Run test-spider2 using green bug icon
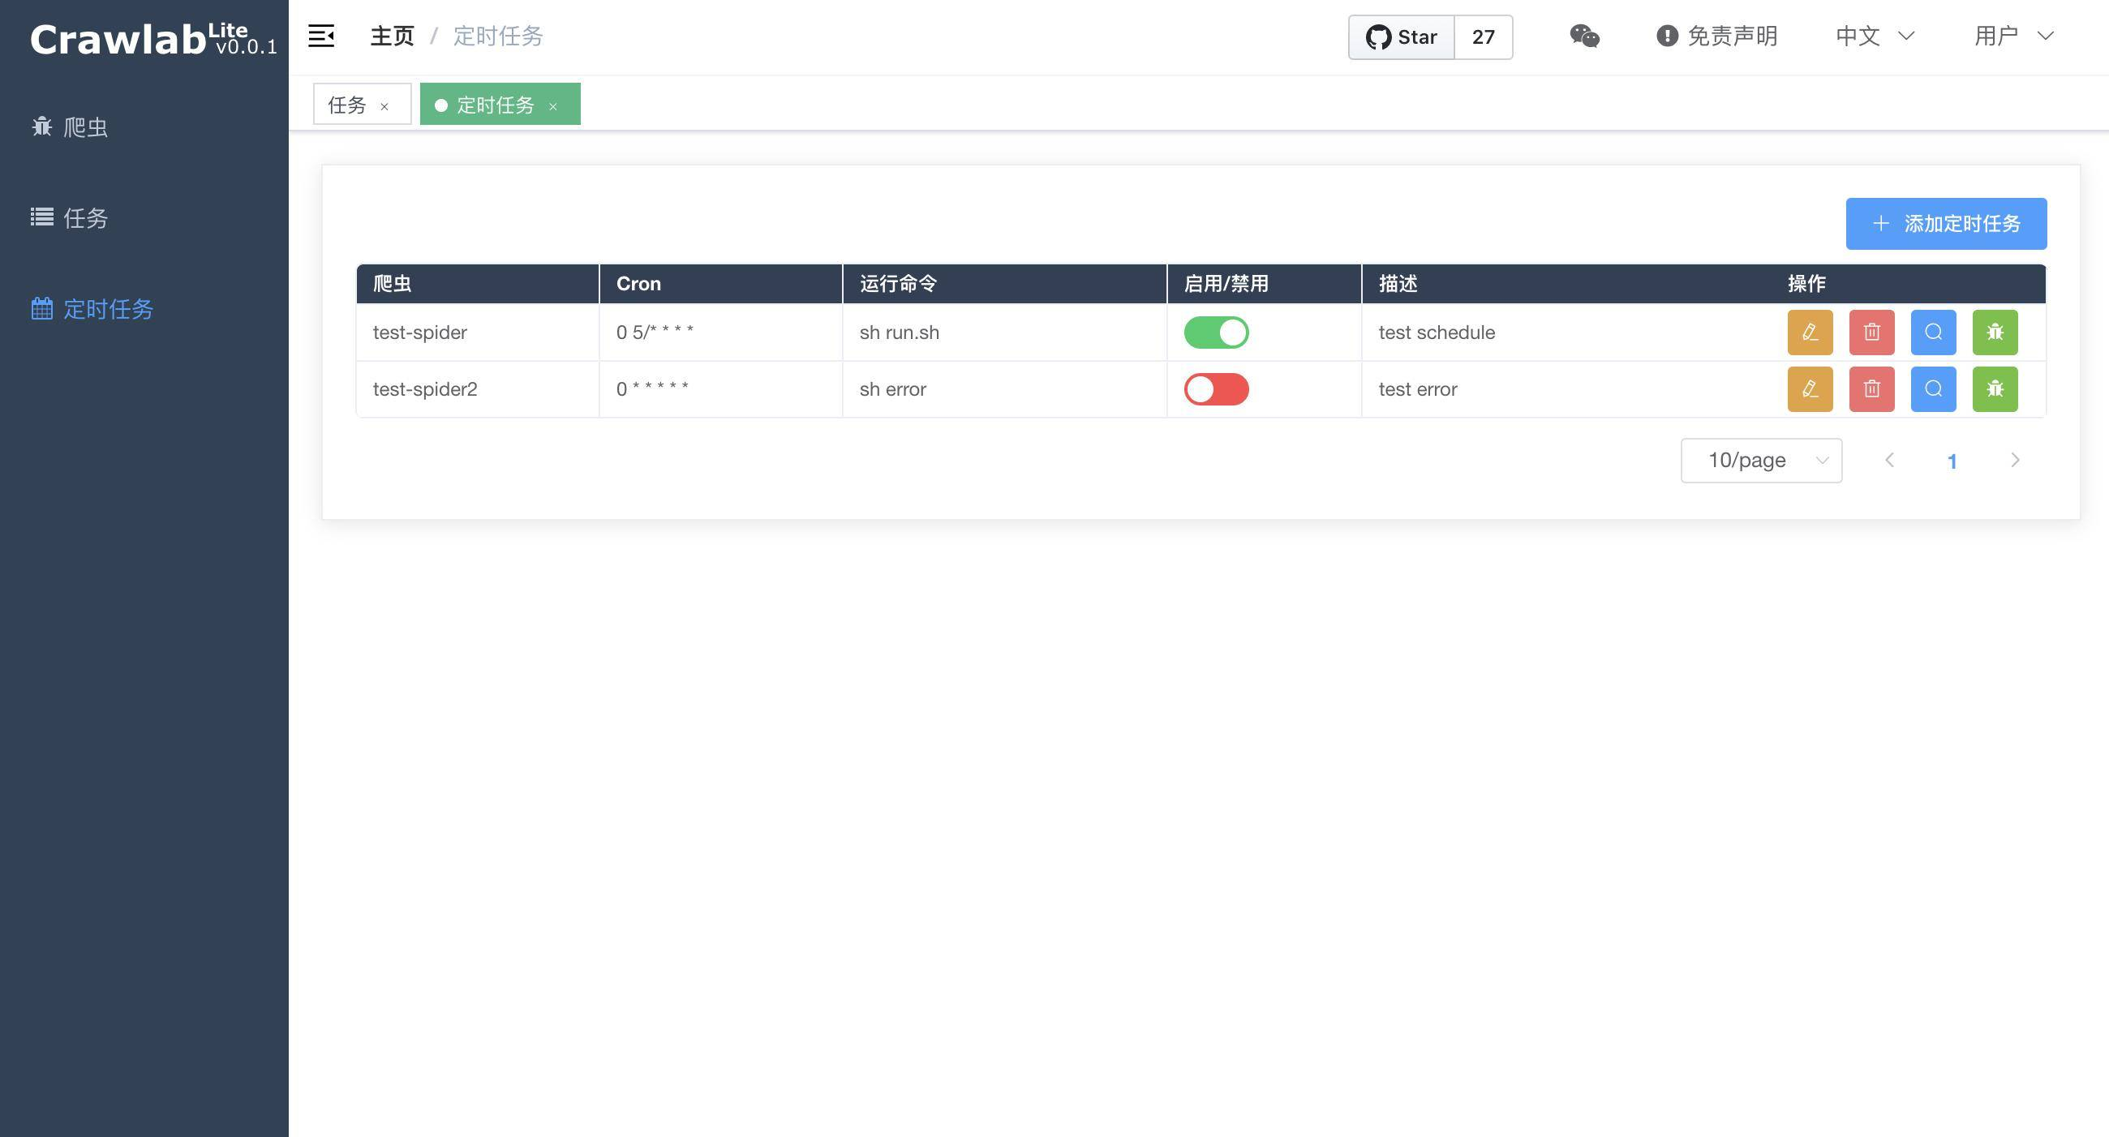 tap(1995, 388)
